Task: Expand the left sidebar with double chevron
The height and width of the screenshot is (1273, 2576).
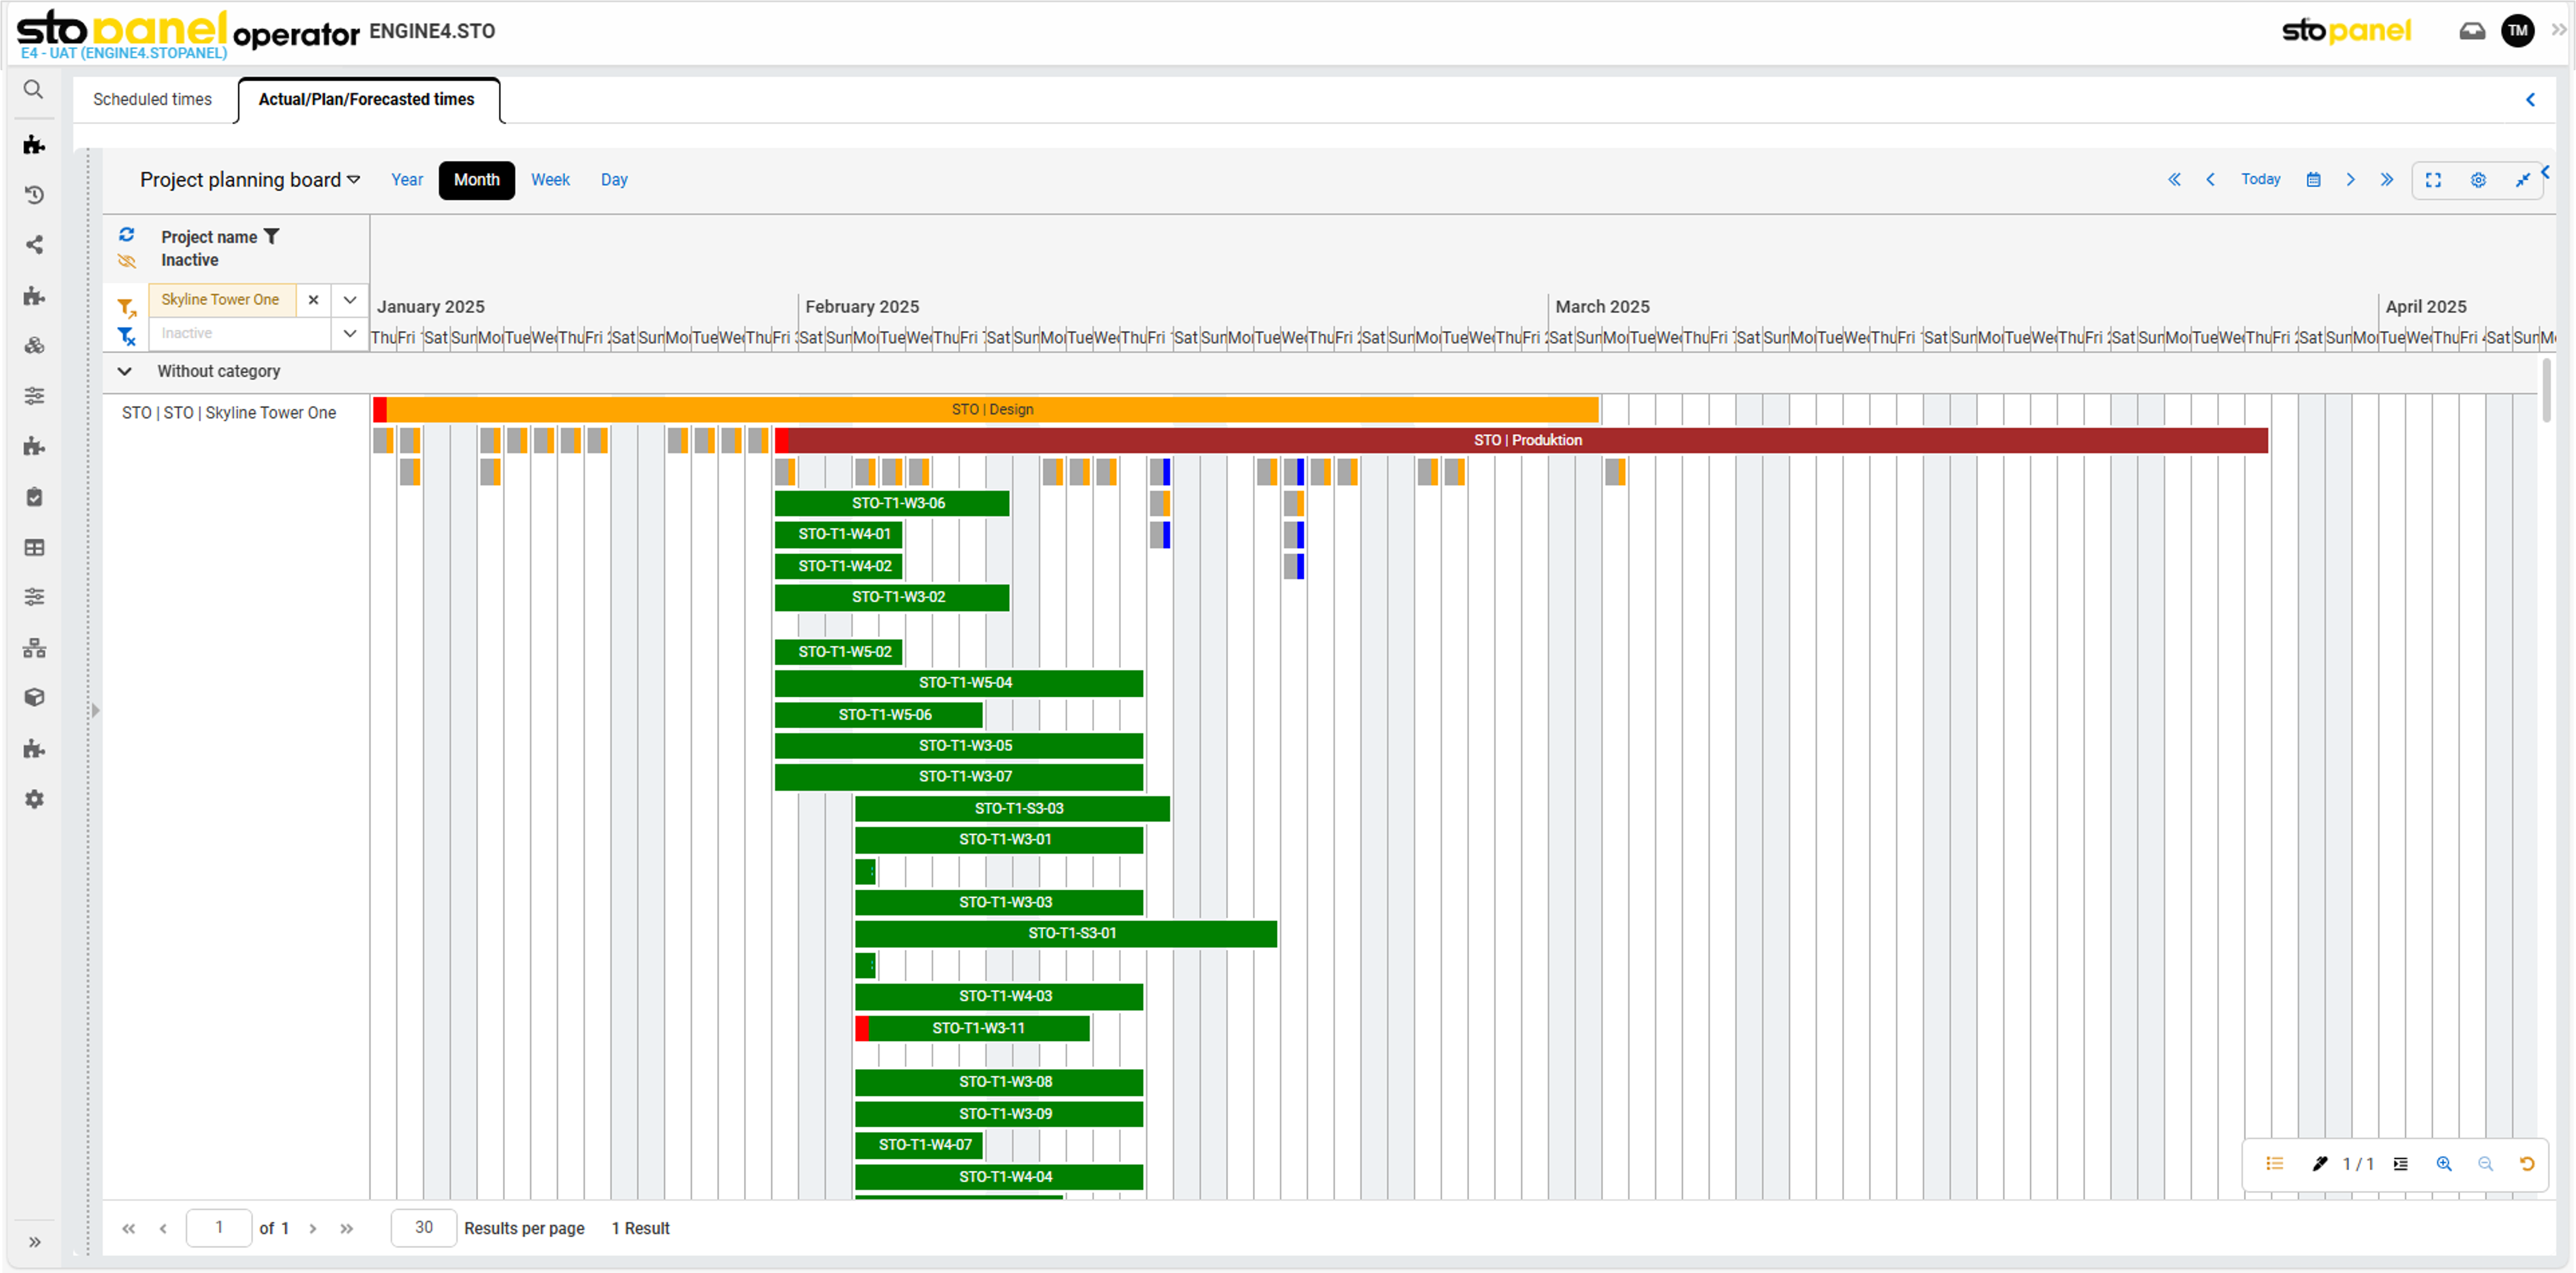Action: (34, 1243)
